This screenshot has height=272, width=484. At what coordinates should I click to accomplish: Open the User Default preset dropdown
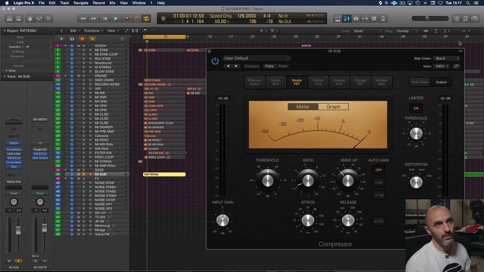click(256, 58)
